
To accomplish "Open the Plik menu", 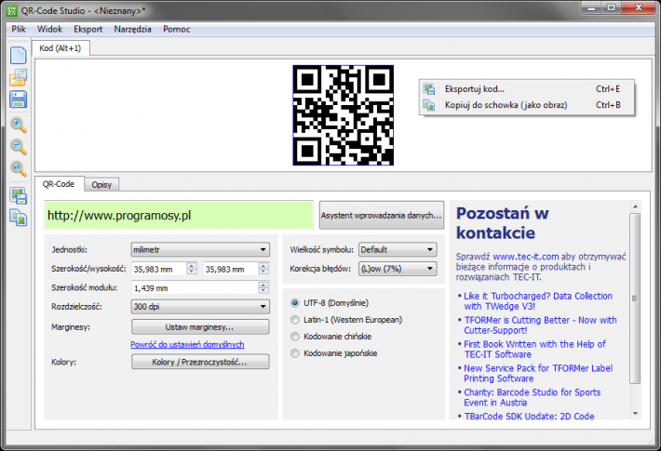I will point(19,29).
